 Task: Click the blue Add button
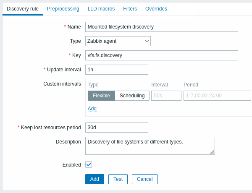point(94,179)
